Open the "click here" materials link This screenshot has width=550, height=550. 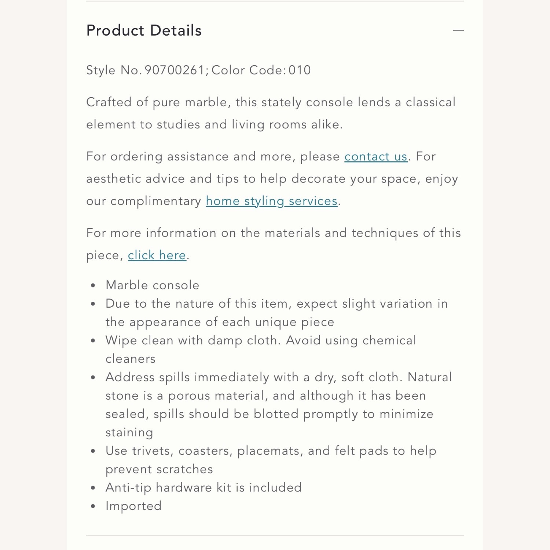point(157,255)
